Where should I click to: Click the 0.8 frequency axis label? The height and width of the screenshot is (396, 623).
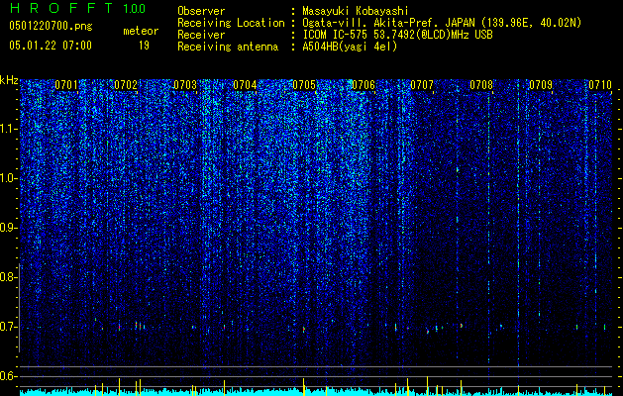click(9, 277)
